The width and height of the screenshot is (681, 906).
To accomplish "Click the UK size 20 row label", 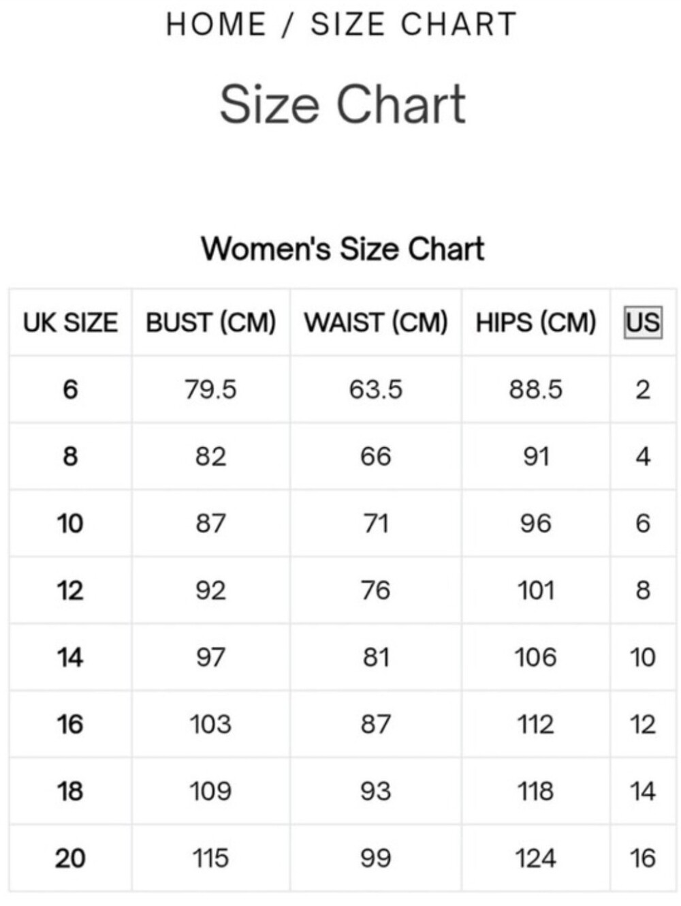I will [70, 858].
